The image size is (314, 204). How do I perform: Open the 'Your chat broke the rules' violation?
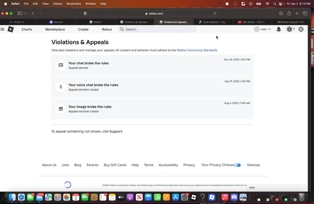coord(152,65)
